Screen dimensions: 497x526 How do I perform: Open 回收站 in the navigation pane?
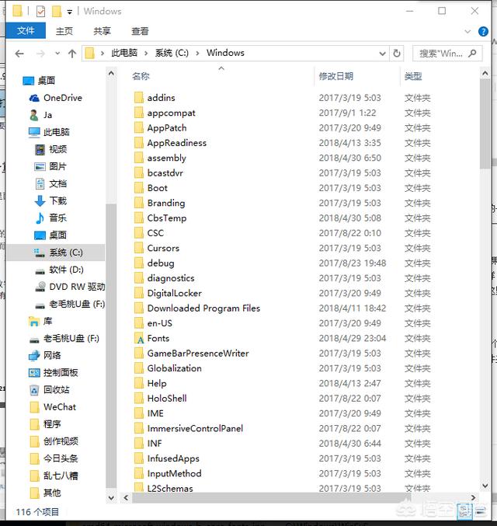(x=49, y=390)
